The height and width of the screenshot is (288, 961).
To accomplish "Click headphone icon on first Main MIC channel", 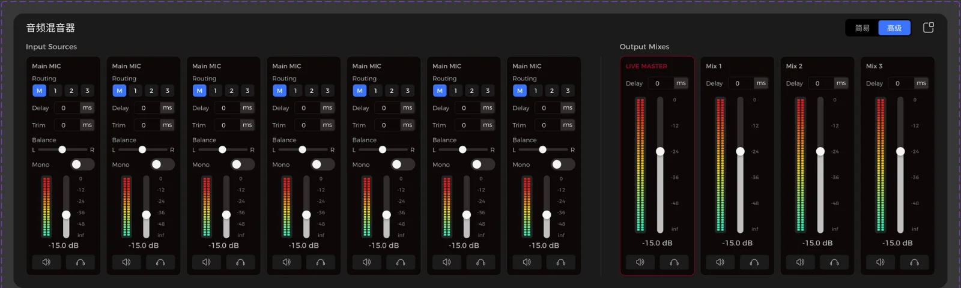I will [x=80, y=262].
